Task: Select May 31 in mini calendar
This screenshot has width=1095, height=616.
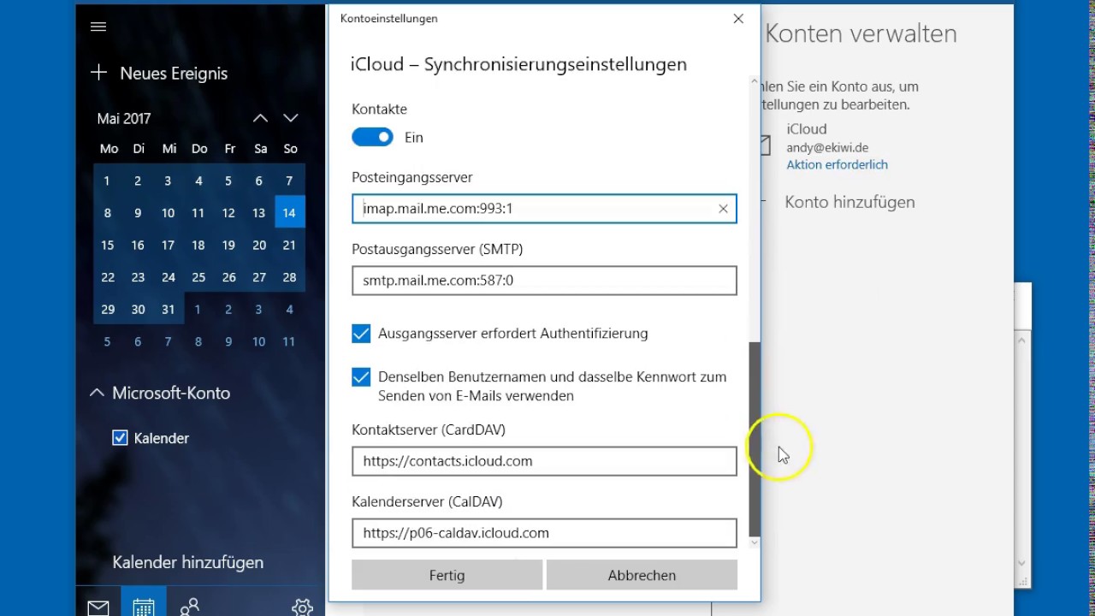Action: 168,310
